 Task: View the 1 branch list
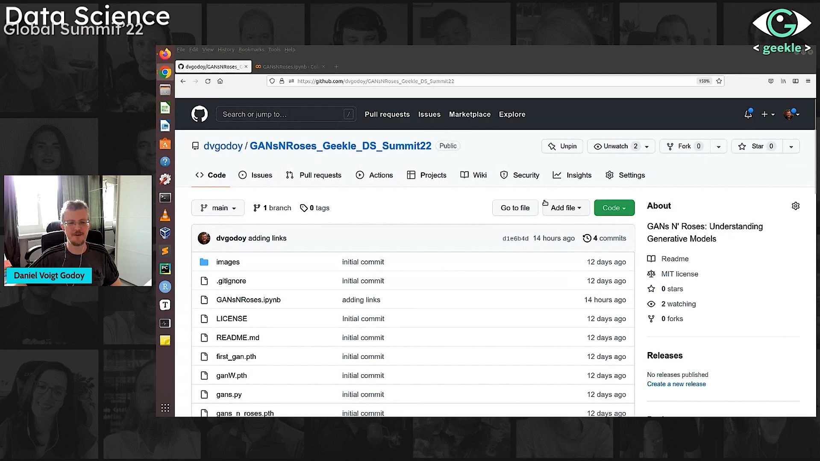pyautogui.click(x=272, y=208)
